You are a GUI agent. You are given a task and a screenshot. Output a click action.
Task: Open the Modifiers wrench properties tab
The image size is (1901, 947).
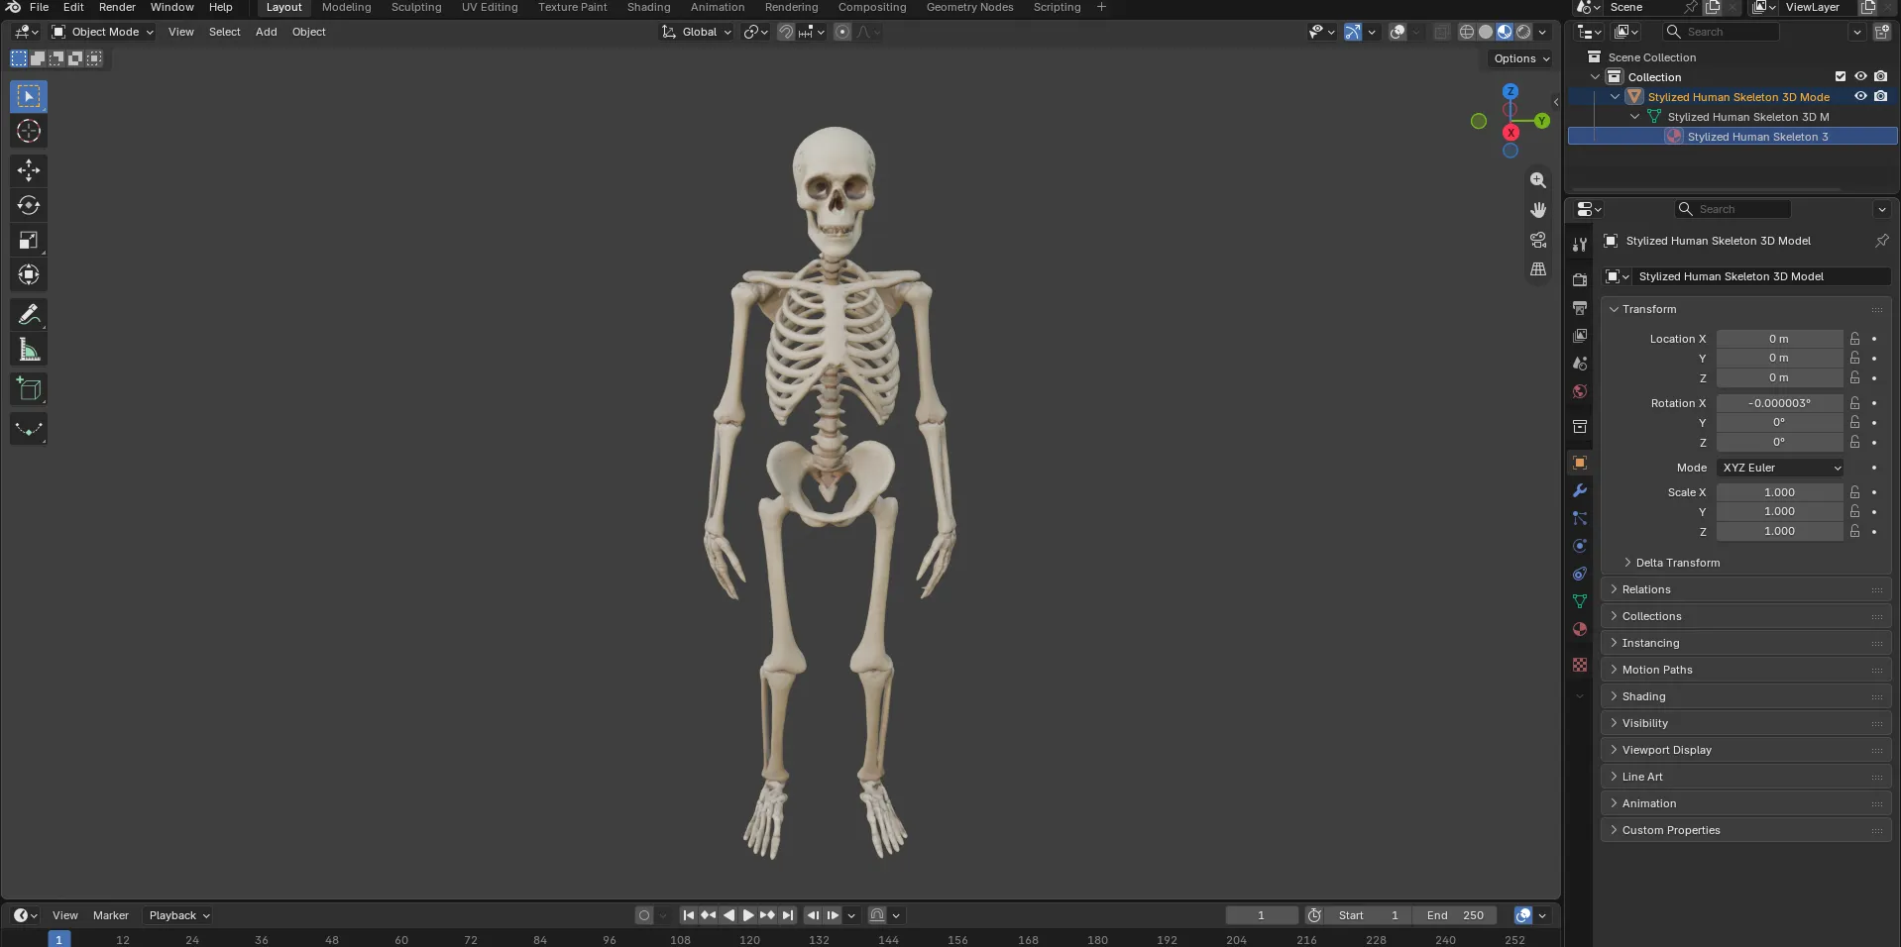click(1580, 490)
